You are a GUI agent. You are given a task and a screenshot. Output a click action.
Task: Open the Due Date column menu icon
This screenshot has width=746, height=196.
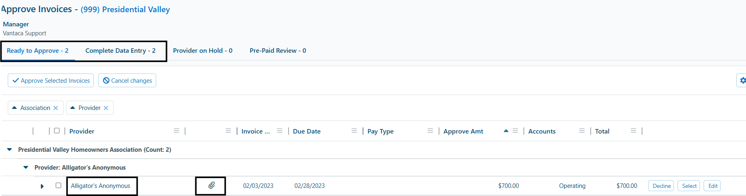click(x=354, y=131)
